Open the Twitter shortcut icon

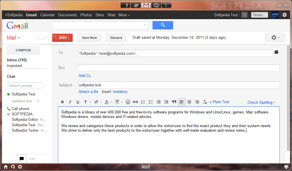(x=135, y=5)
